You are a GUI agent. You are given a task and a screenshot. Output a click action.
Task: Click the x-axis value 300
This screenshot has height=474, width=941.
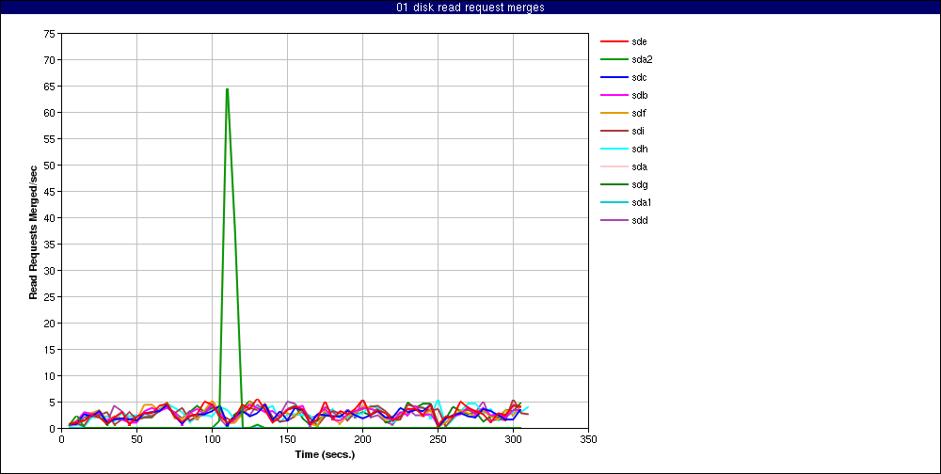(x=513, y=438)
